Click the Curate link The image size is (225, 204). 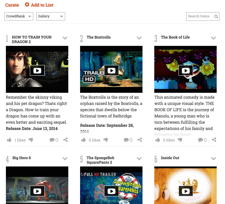[x=12, y=5]
